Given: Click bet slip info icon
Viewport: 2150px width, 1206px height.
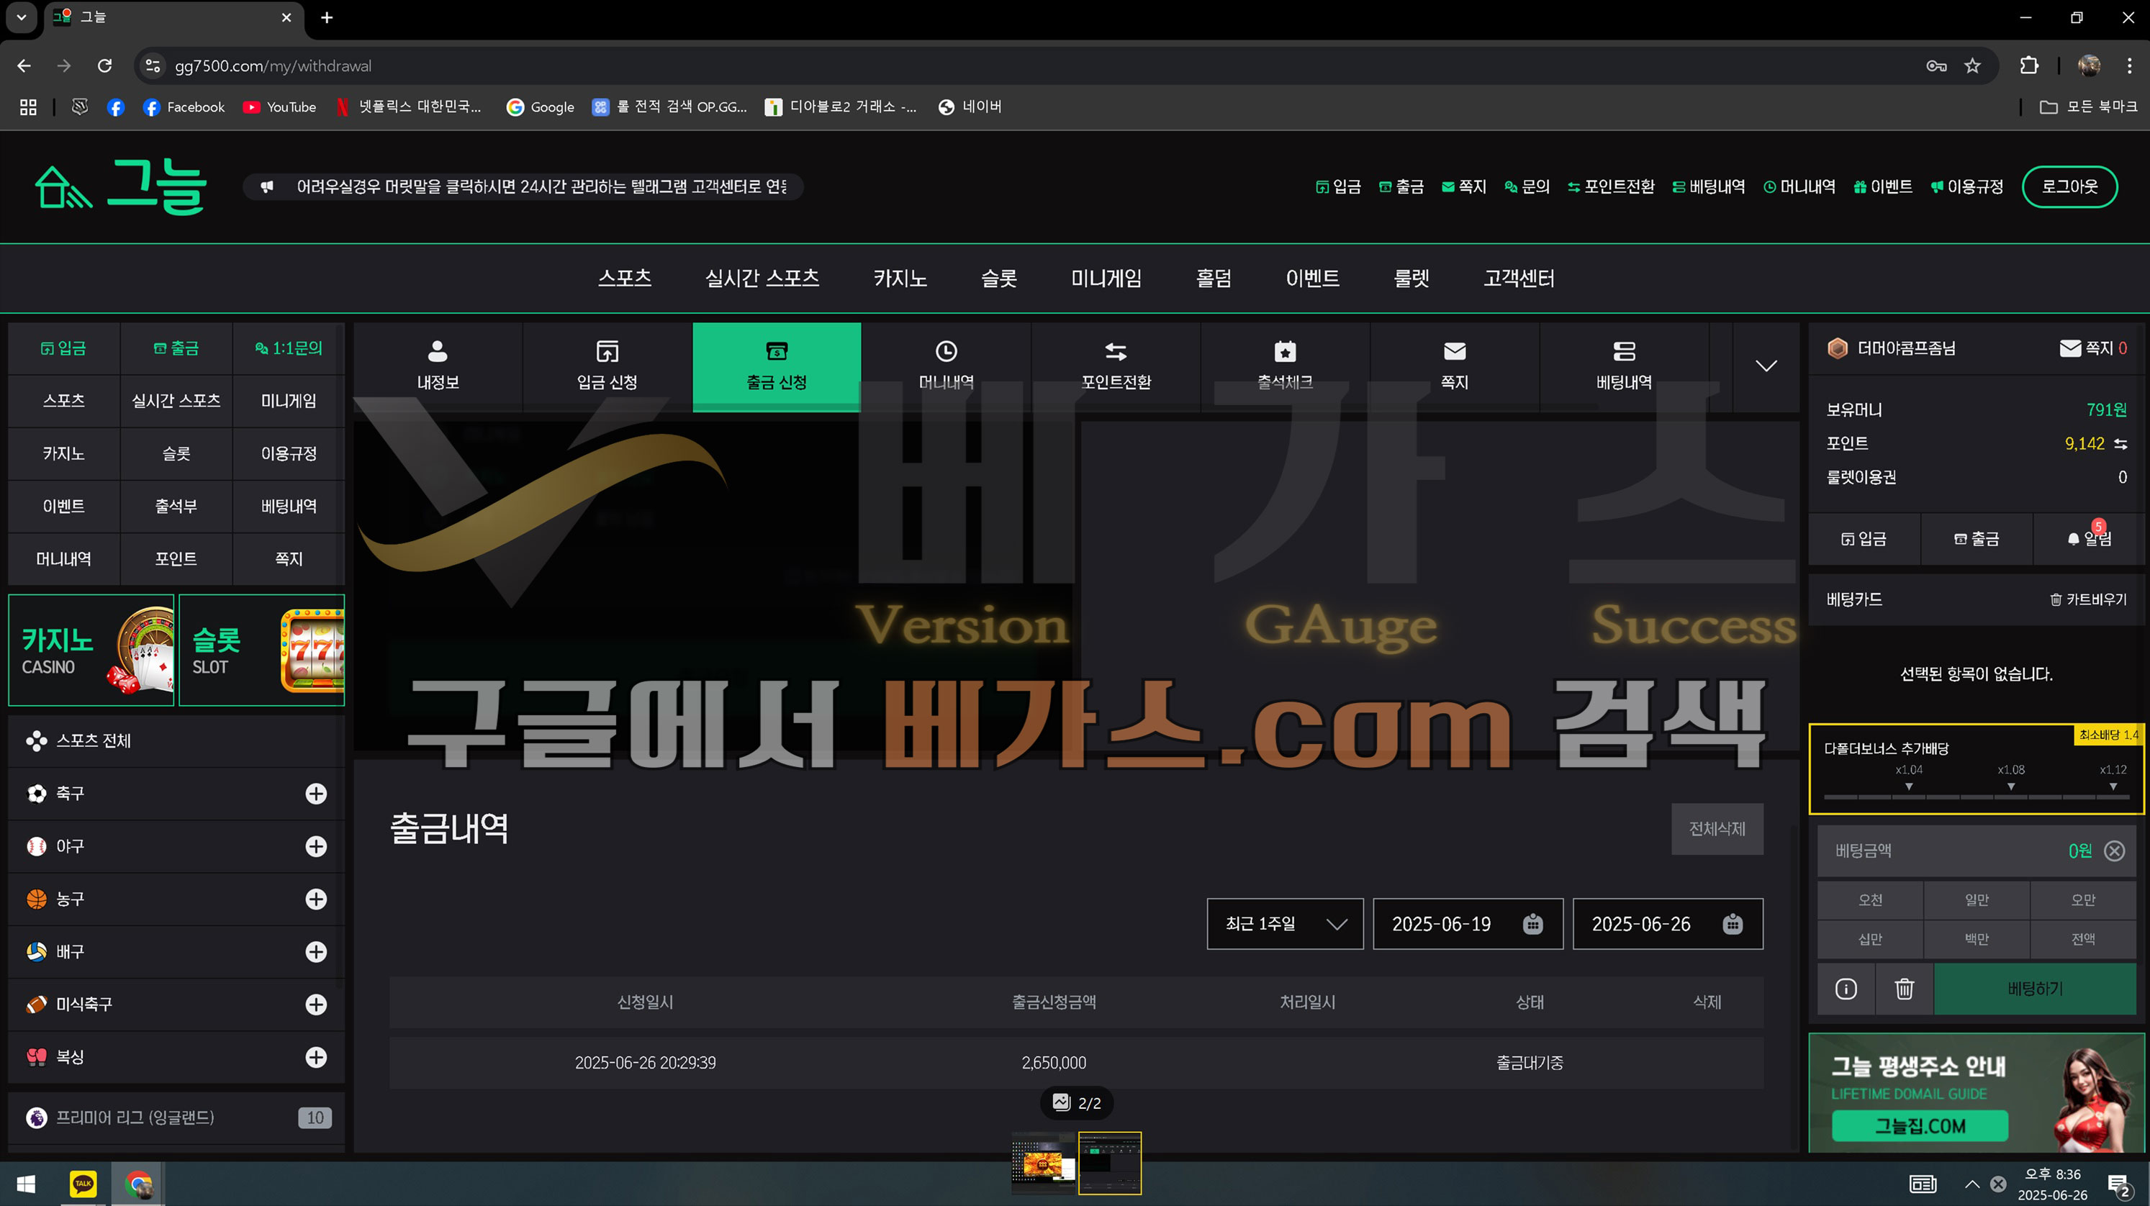Looking at the screenshot, I should coord(1846,988).
